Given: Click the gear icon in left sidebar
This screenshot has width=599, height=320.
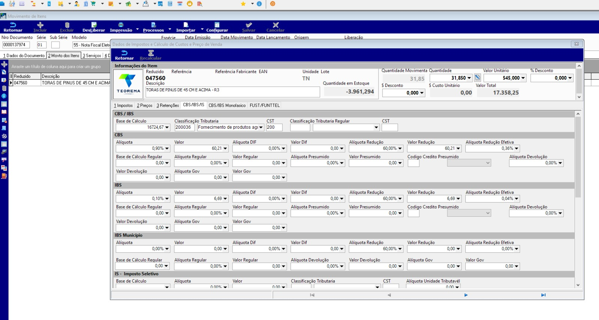Looking at the screenshot, I should point(4,136).
